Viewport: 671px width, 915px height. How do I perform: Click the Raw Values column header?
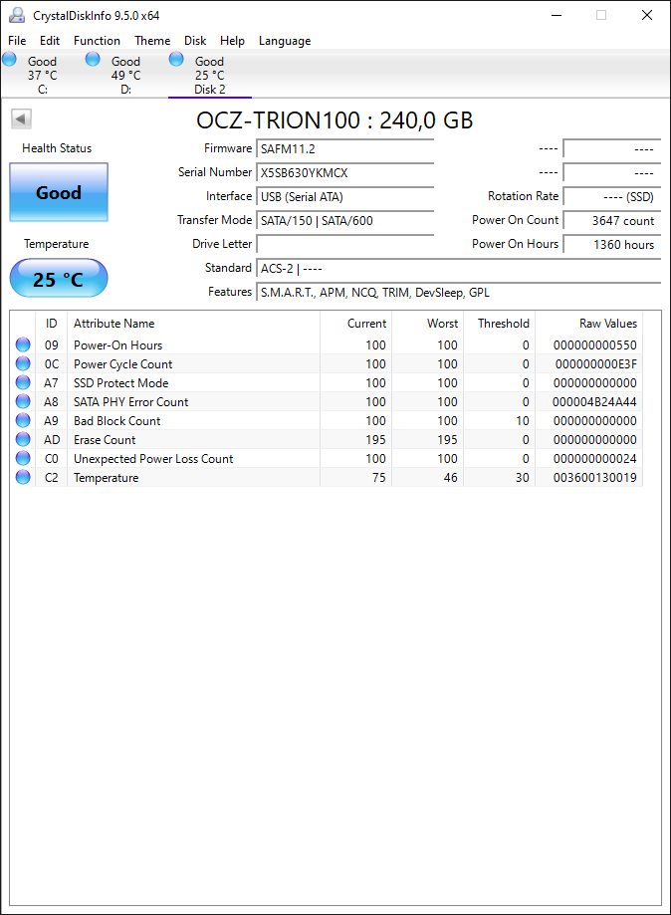(x=588, y=324)
